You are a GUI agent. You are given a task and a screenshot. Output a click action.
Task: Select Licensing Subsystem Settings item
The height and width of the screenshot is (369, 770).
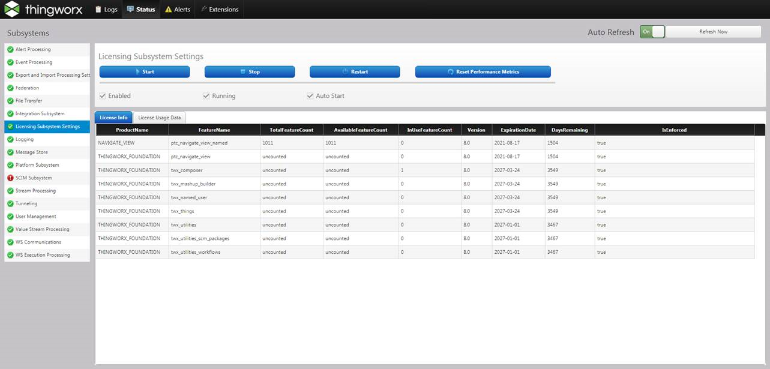click(x=47, y=127)
